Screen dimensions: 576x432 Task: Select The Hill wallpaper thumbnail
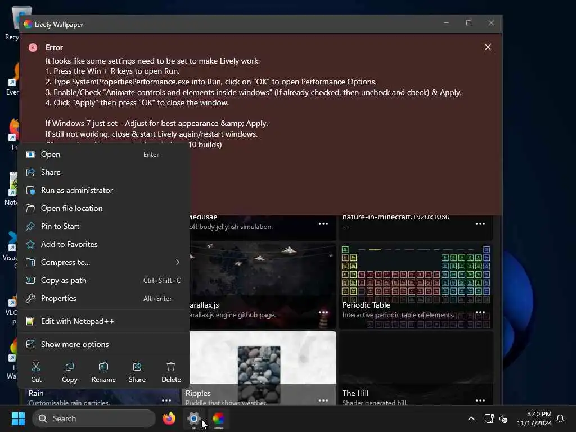point(416,368)
